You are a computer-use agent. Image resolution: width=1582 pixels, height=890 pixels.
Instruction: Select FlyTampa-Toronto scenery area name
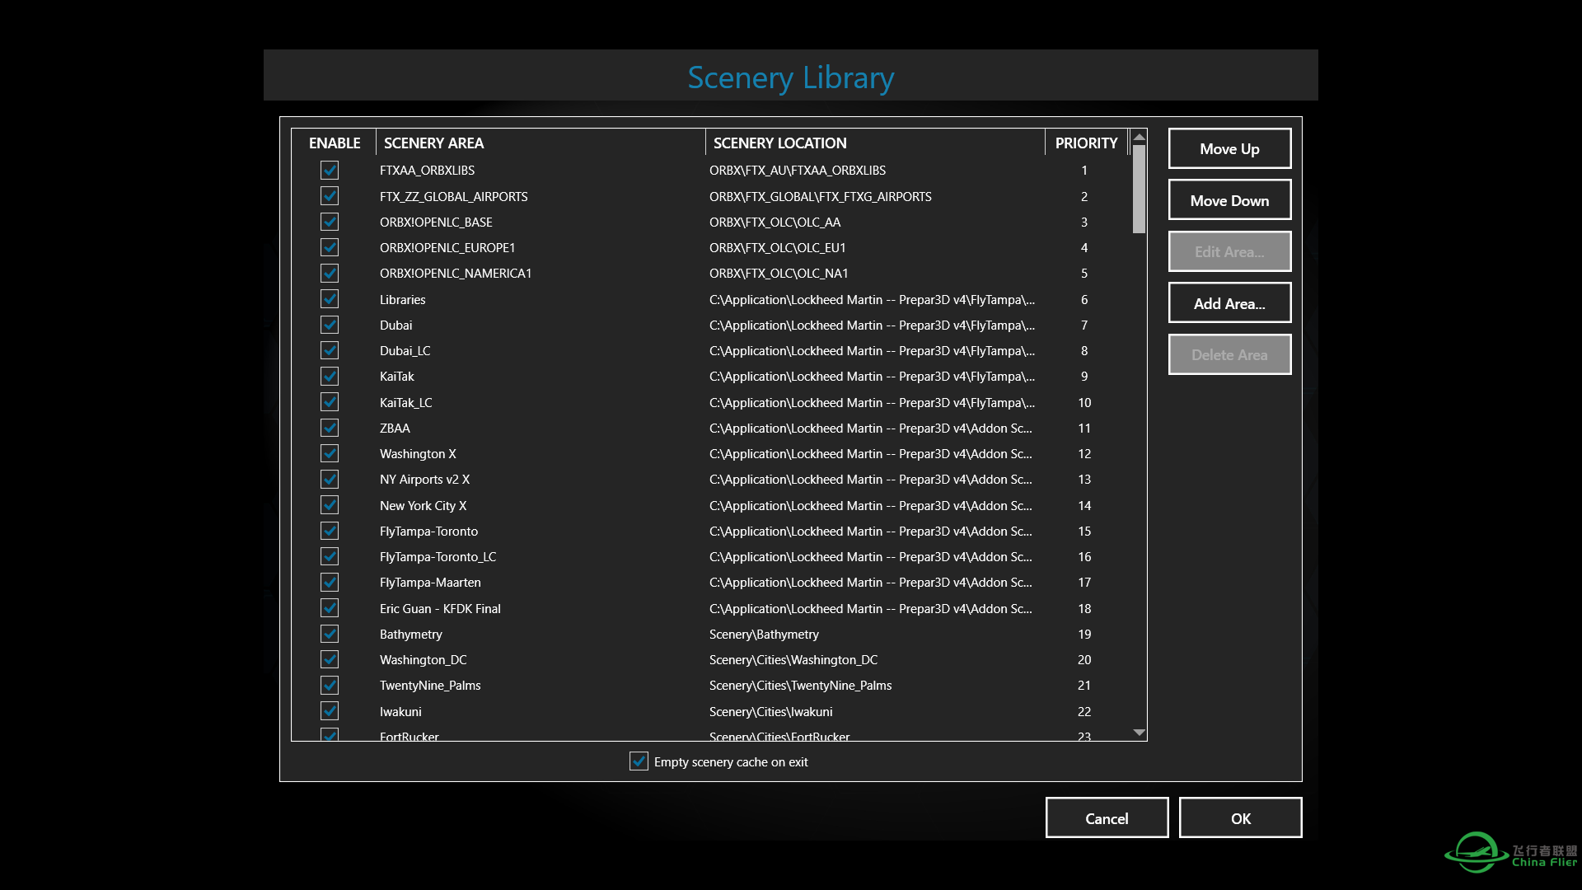pyautogui.click(x=428, y=531)
